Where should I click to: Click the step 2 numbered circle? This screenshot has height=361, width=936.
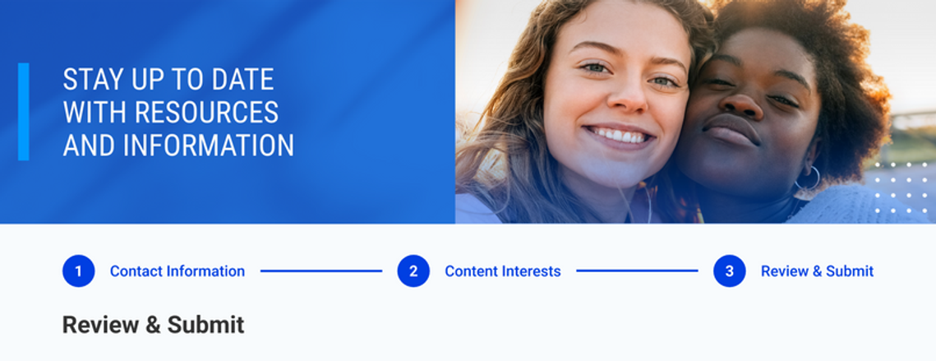tap(413, 271)
